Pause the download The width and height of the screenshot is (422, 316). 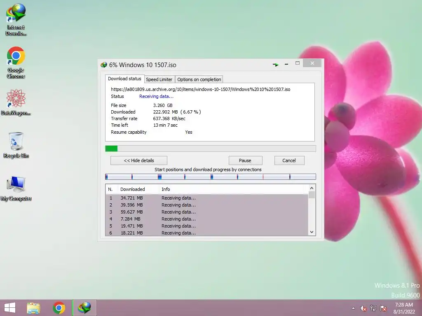point(245,160)
